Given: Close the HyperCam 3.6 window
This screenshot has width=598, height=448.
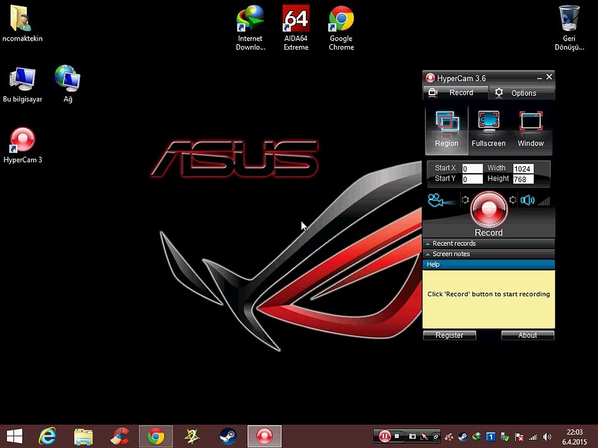Looking at the screenshot, I should coord(549,77).
